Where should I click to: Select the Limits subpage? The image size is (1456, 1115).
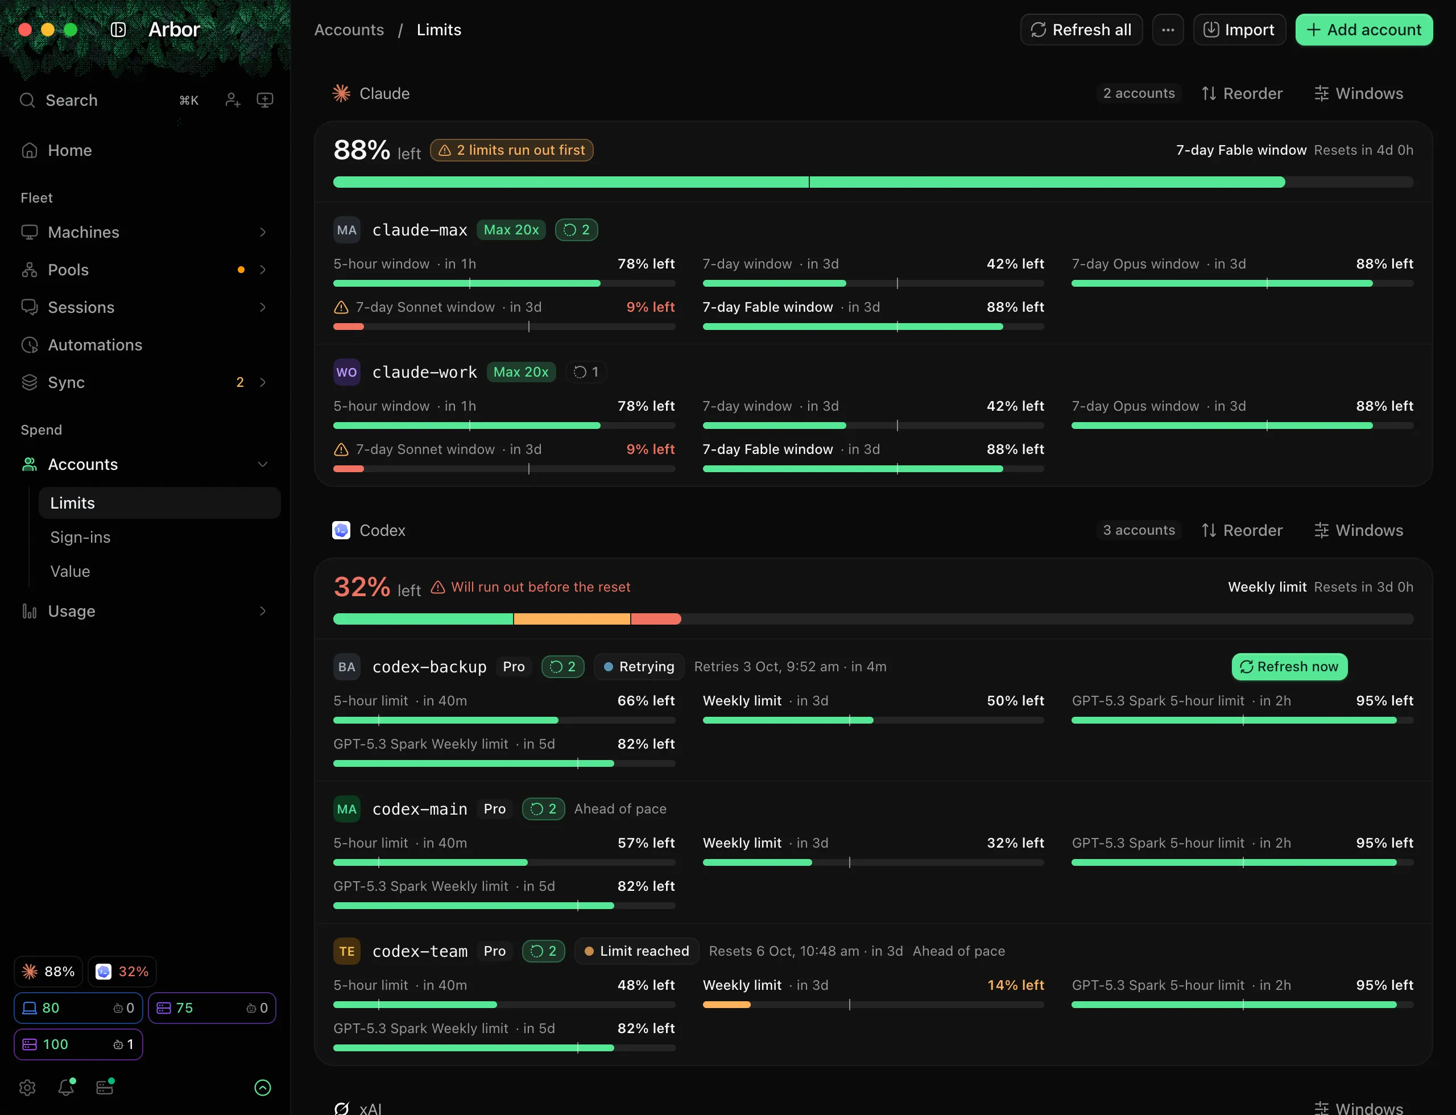tap(159, 503)
